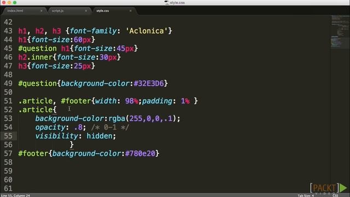Click the /* 0-1 */ comment

(x=110, y=128)
